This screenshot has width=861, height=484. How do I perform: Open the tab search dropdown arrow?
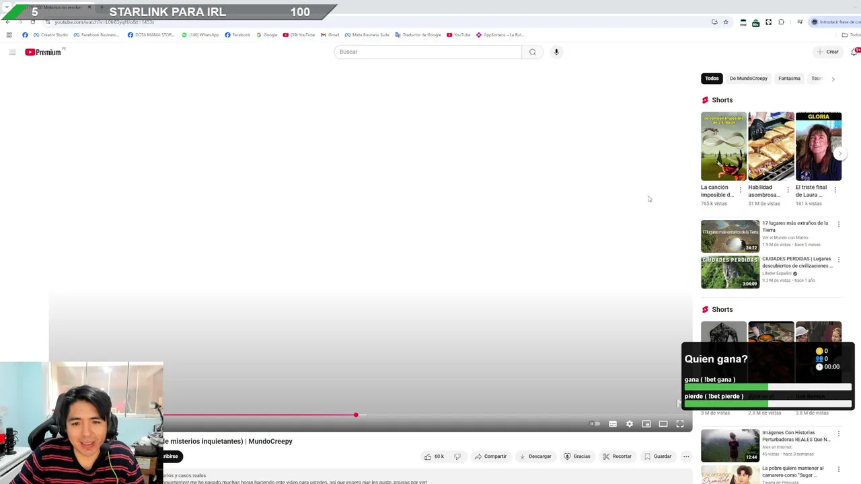coord(7,7)
